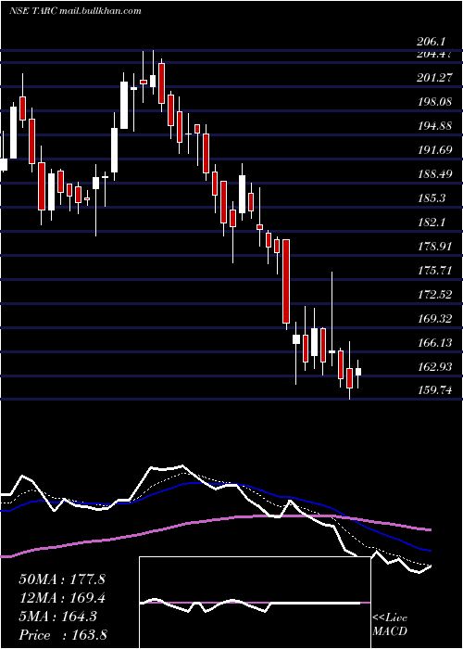Viewport: 463px width, 649px height.
Task: Click the 178.91 price level label
Action: (x=434, y=247)
